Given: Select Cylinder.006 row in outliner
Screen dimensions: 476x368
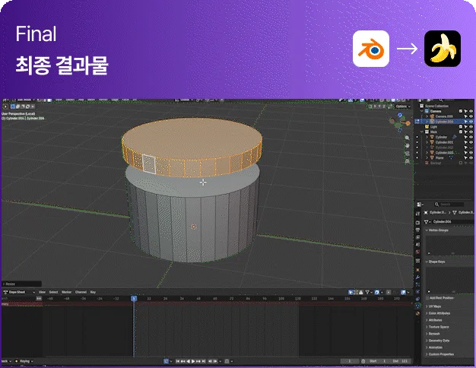Looking at the screenshot, I should 444,122.
